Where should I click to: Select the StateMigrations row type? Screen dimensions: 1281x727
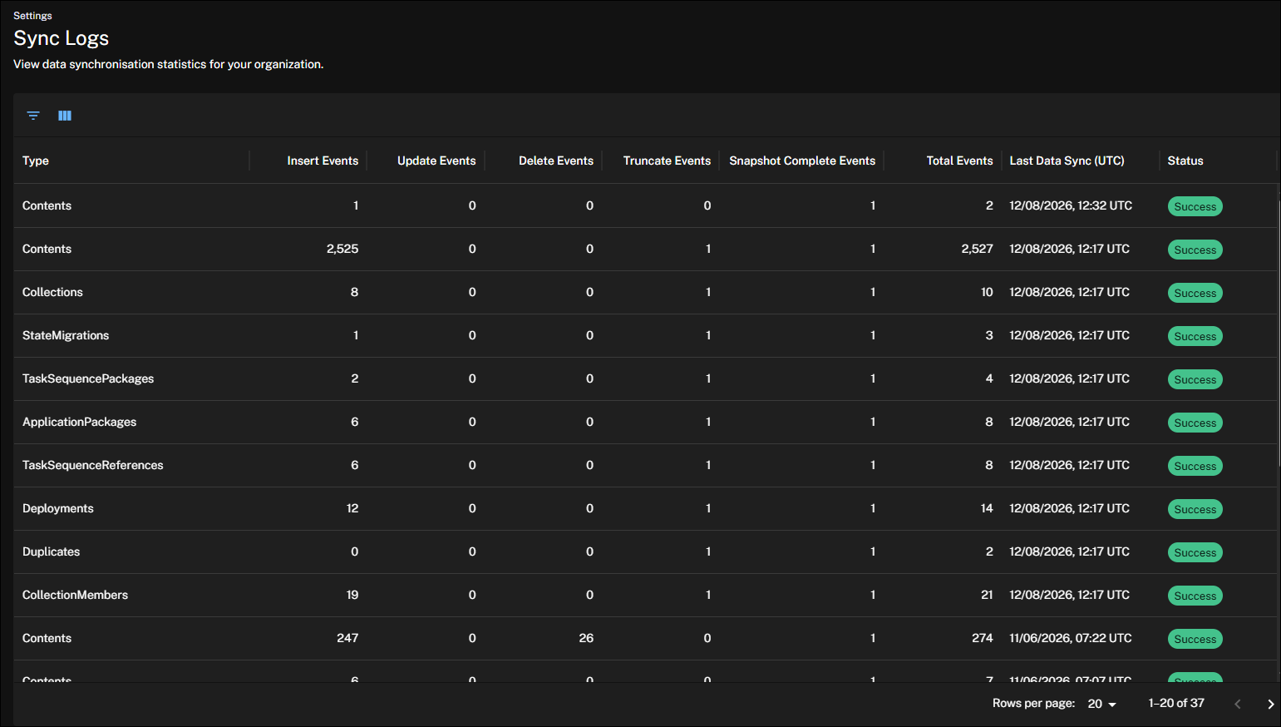pos(66,335)
